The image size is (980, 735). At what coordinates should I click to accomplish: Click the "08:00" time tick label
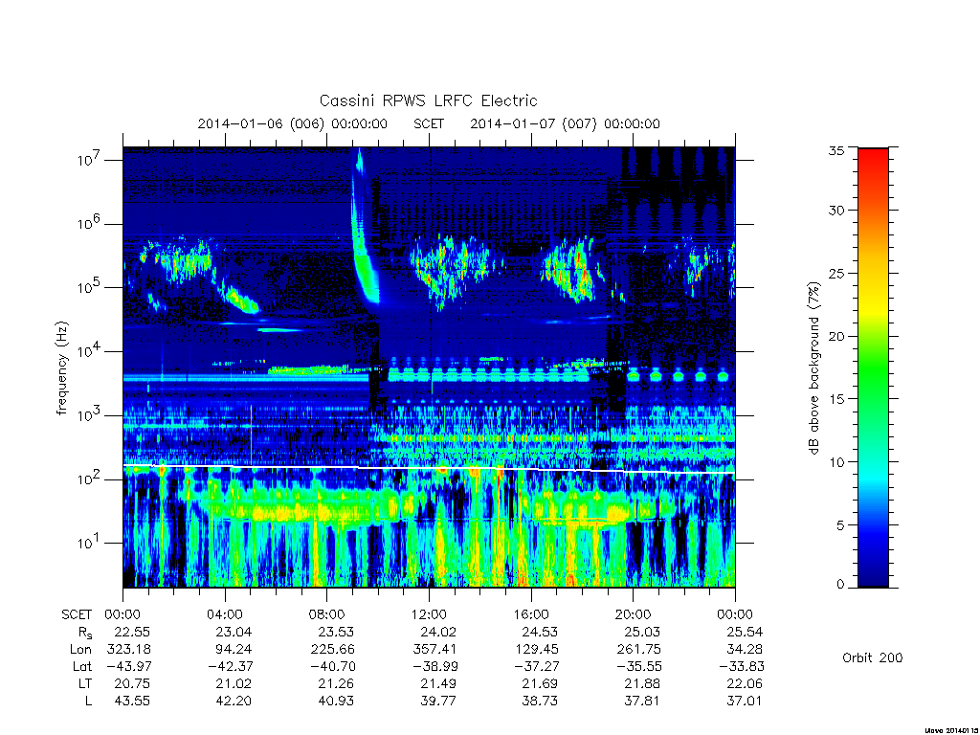coord(327,614)
